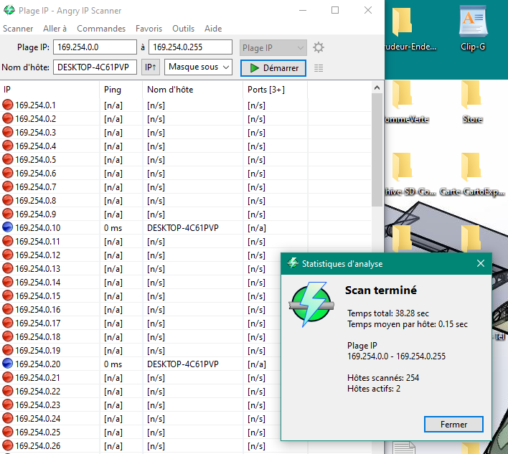Select row 169.254.0.4
The image size is (508, 454).
coord(185,146)
